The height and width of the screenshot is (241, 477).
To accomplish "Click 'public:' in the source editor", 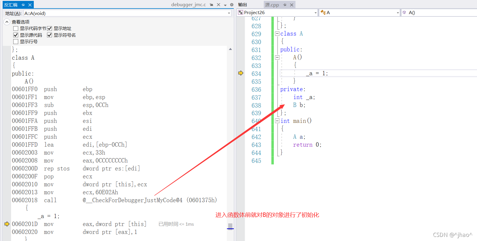I will click(x=291, y=50).
